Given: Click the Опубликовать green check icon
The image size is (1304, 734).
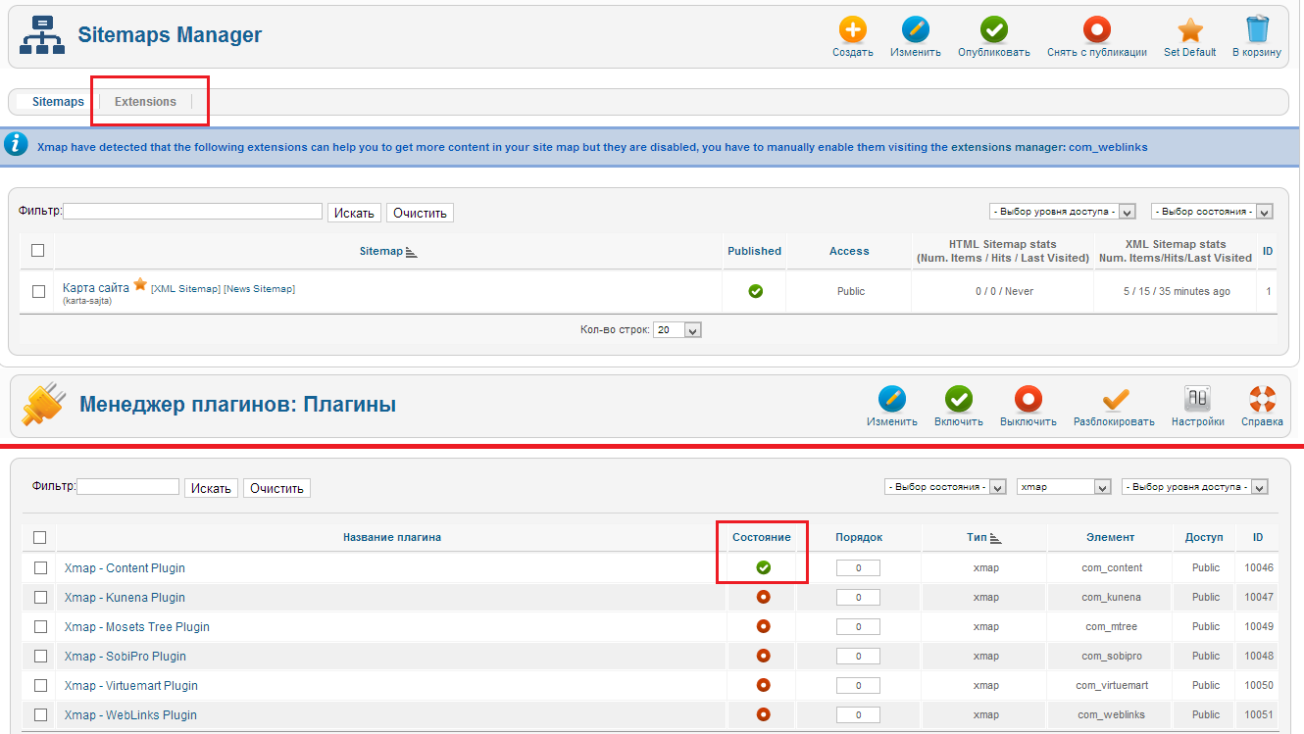Looking at the screenshot, I should (994, 29).
